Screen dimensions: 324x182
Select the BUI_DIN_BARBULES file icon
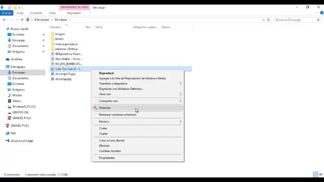(x=53, y=64)
